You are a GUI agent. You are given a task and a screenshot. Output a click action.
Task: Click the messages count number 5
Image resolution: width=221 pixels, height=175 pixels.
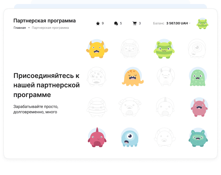[x=121, y=23]
